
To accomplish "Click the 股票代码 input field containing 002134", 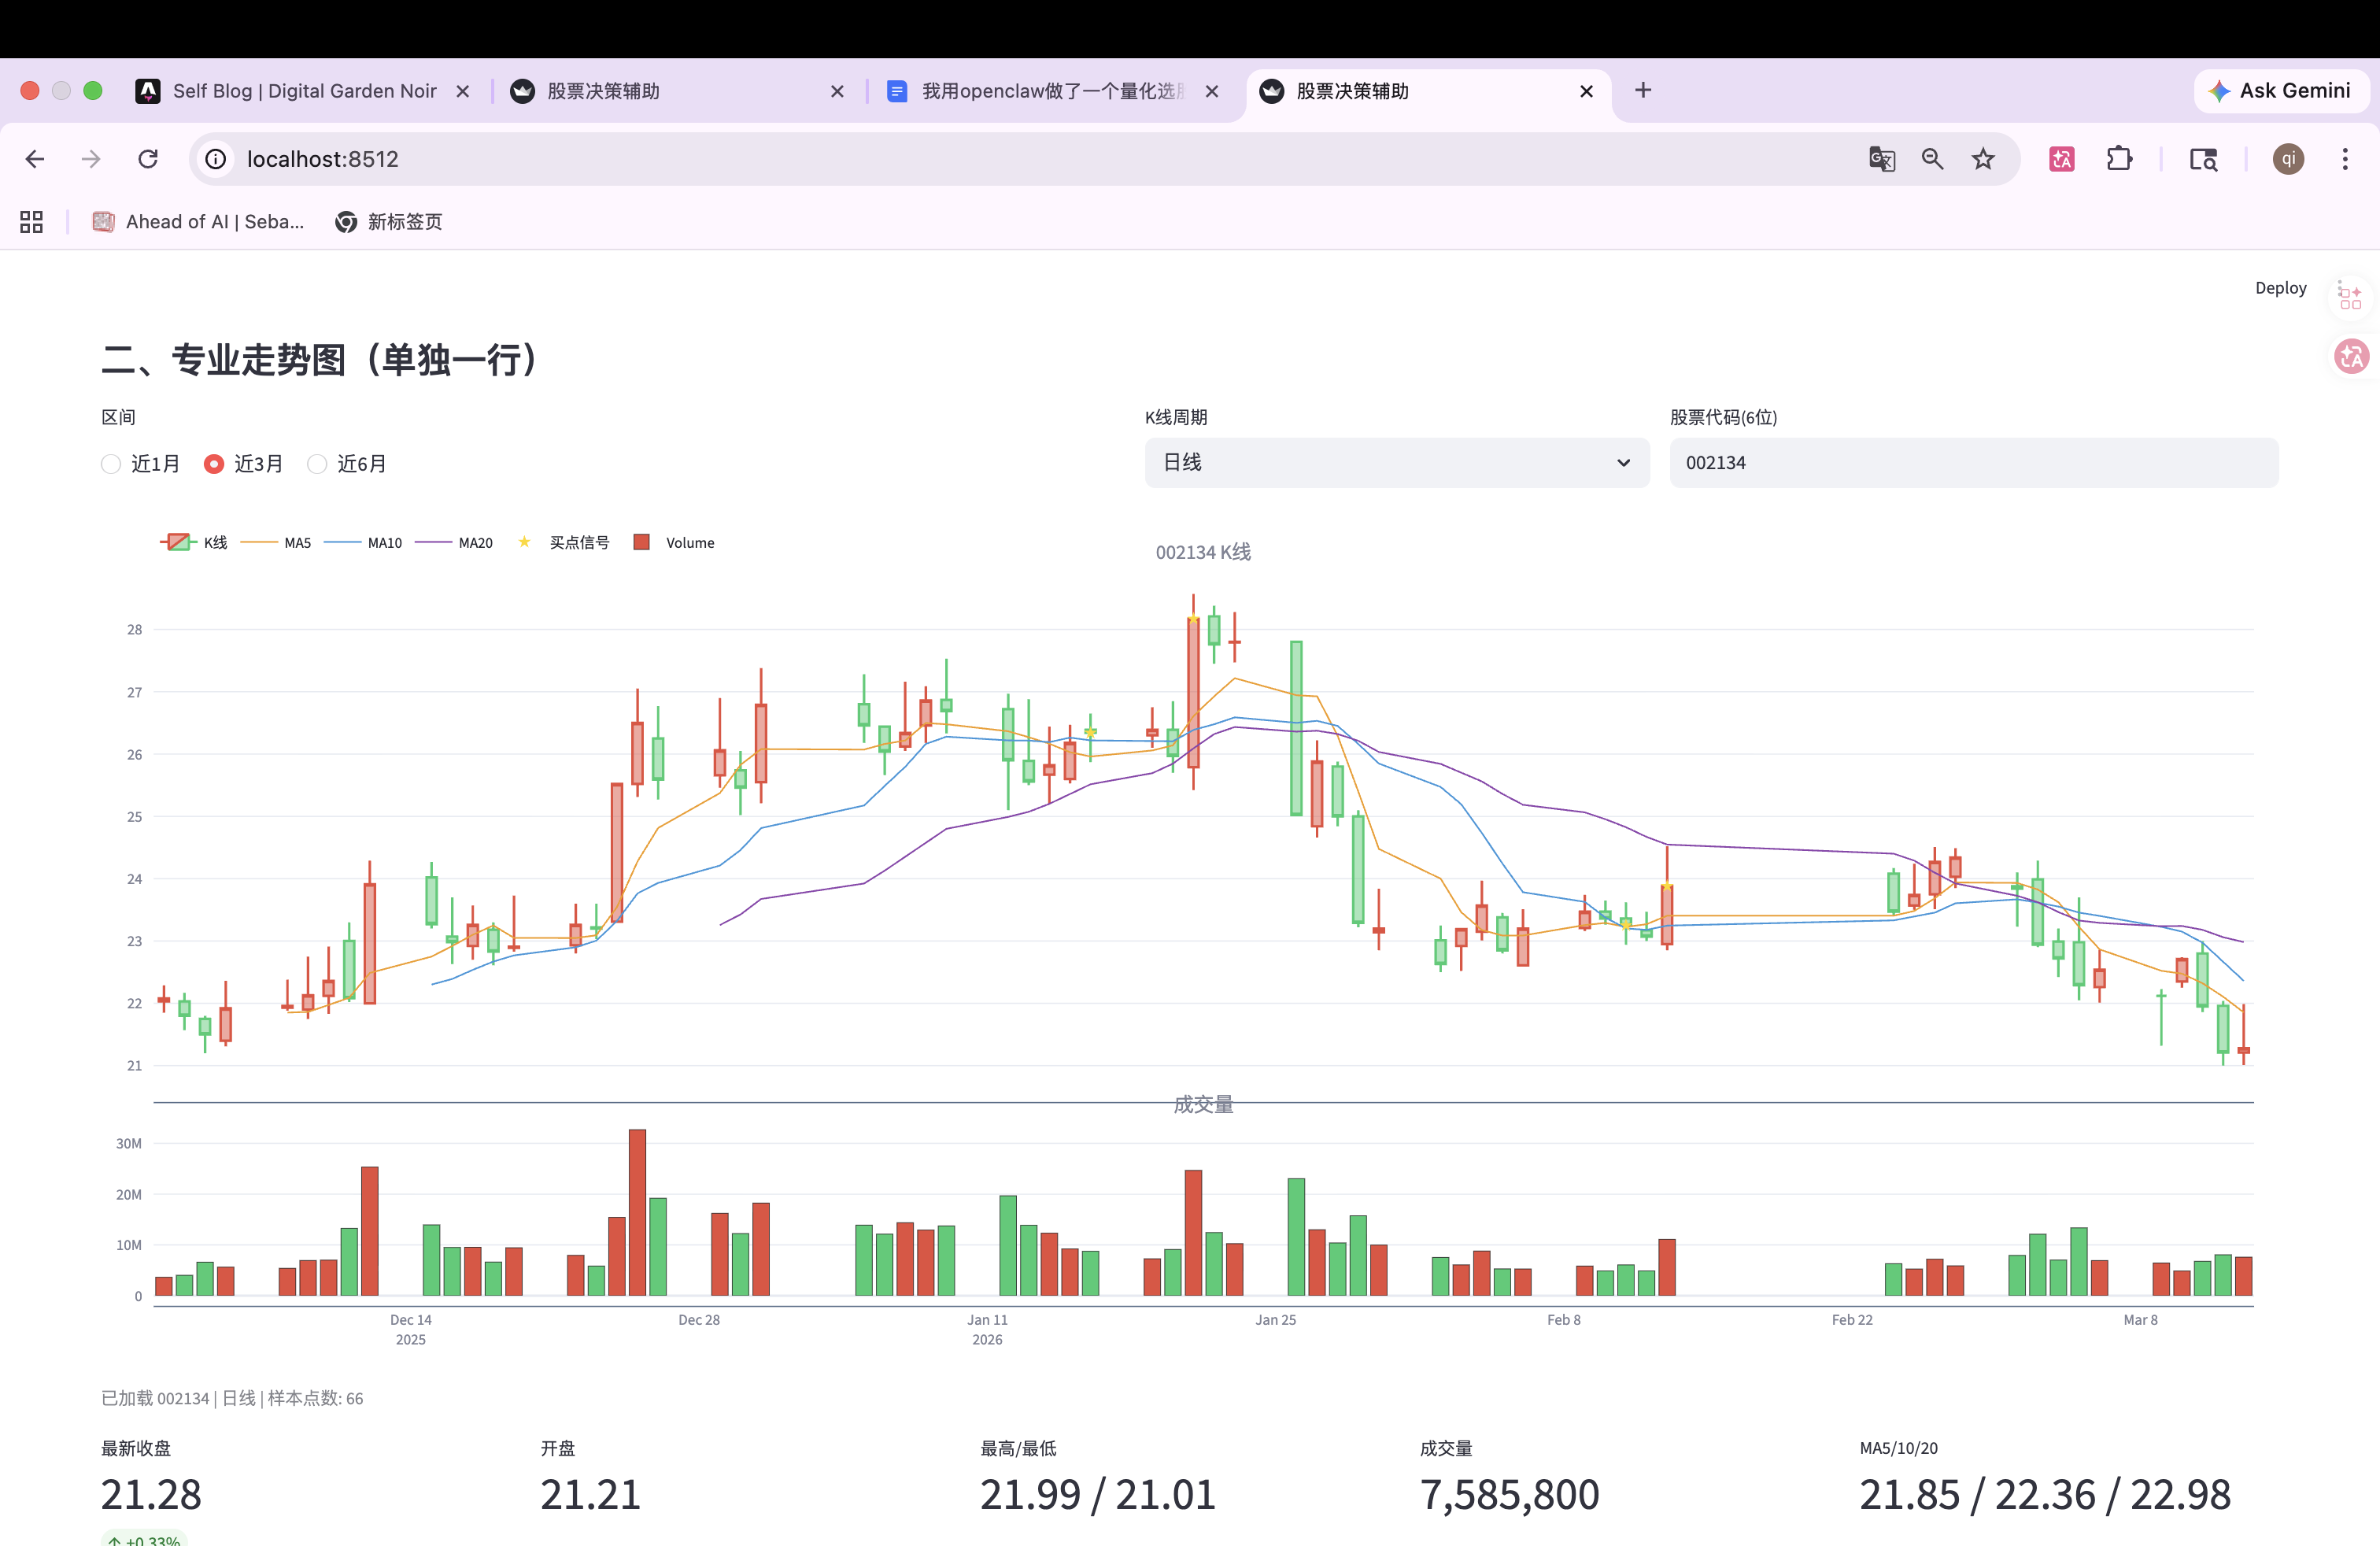I will pos(1972,463).
